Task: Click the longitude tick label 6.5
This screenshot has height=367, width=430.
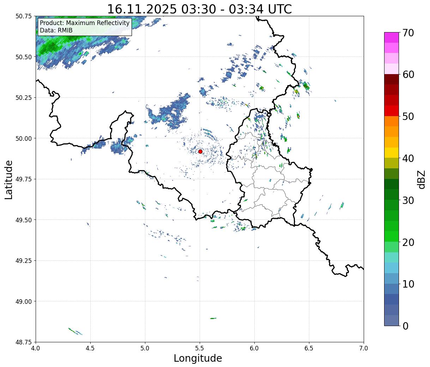Action: pos(309,348)
